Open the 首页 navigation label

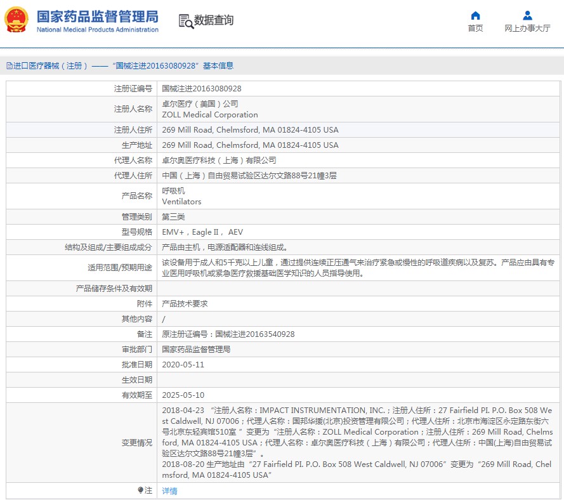click(x=475, y=29)
